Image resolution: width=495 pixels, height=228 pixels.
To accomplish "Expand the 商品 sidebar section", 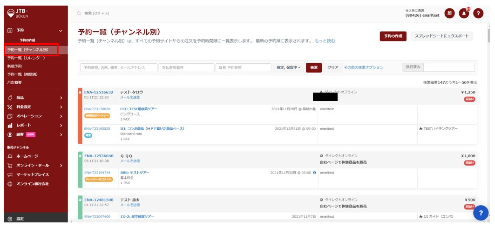I will tap(61, 98).
